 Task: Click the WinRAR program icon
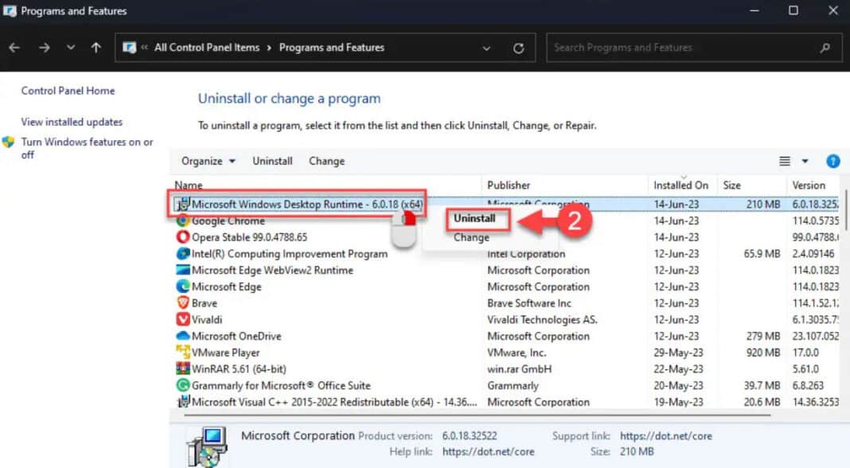tap(181, 369)
